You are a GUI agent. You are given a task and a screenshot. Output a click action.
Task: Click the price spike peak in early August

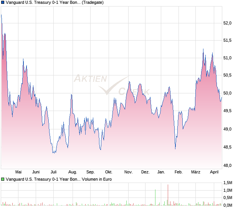coord(71,95)
